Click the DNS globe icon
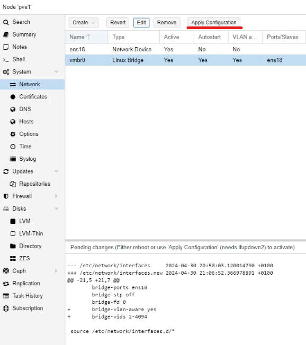The height and width of the screenshot is (345, 306). [x=13, y=110]
